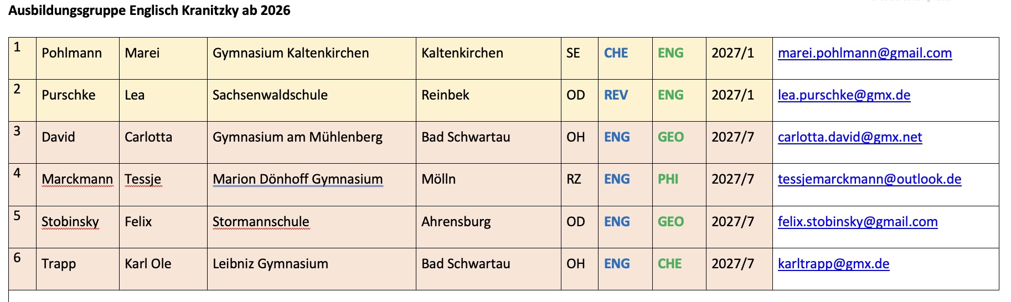Click the underlined Stormannschule text
The image size is (1011, 302).
coord(261,222)
